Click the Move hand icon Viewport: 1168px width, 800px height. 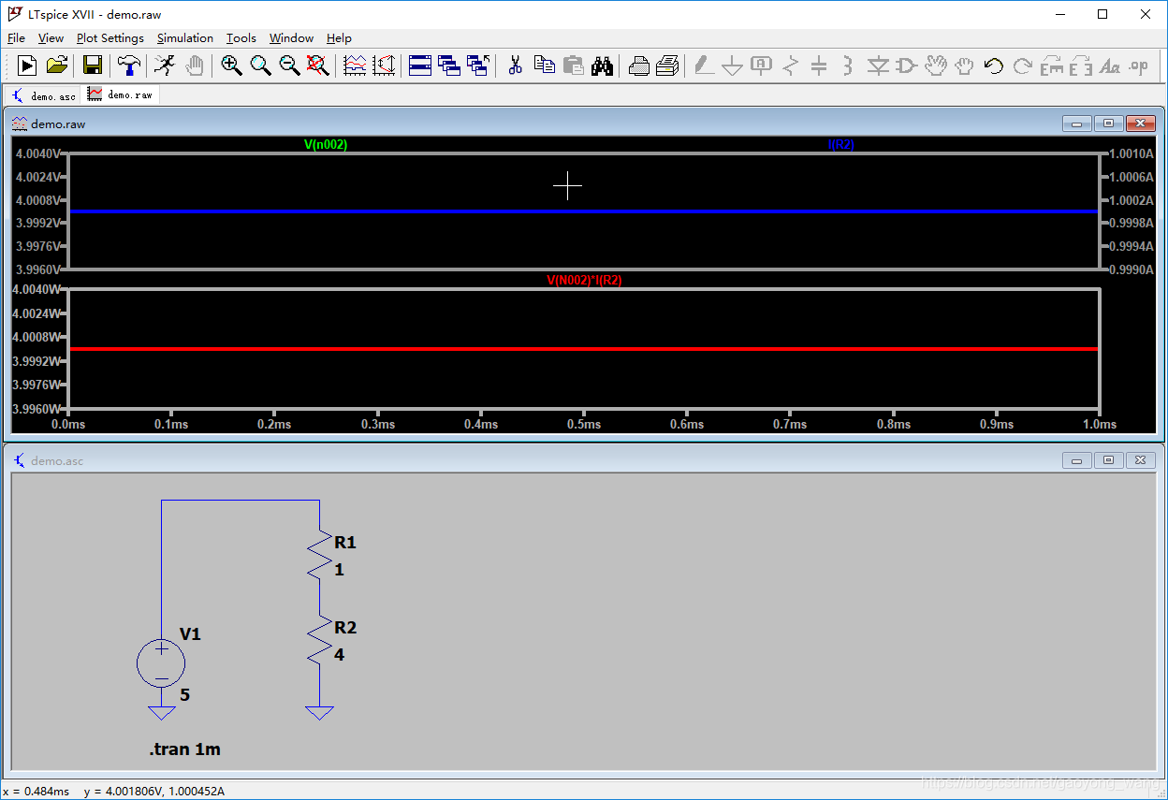936,65
